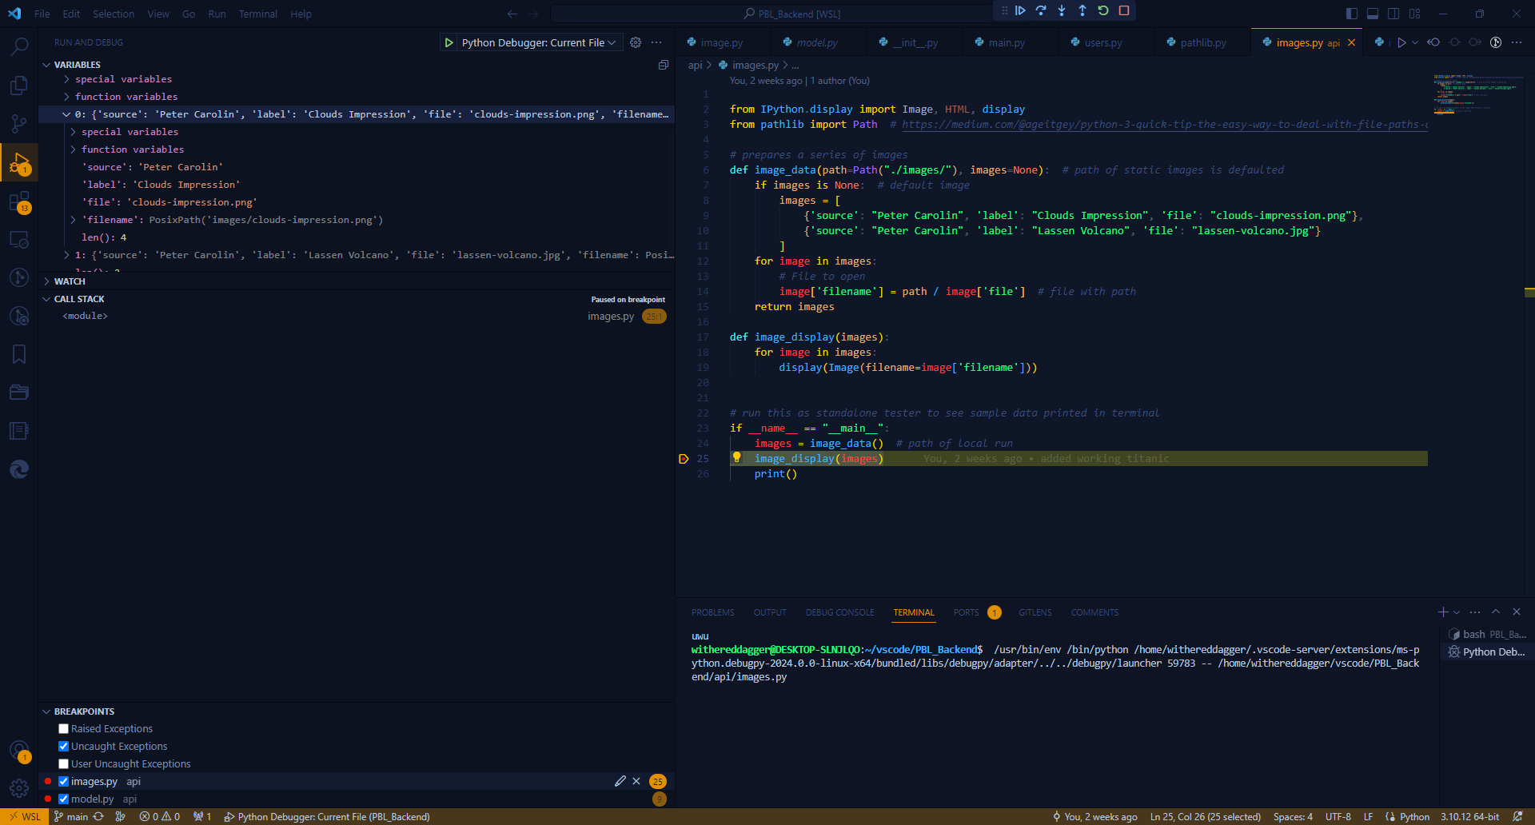Open the Extensions view icon

click(19, 201)
